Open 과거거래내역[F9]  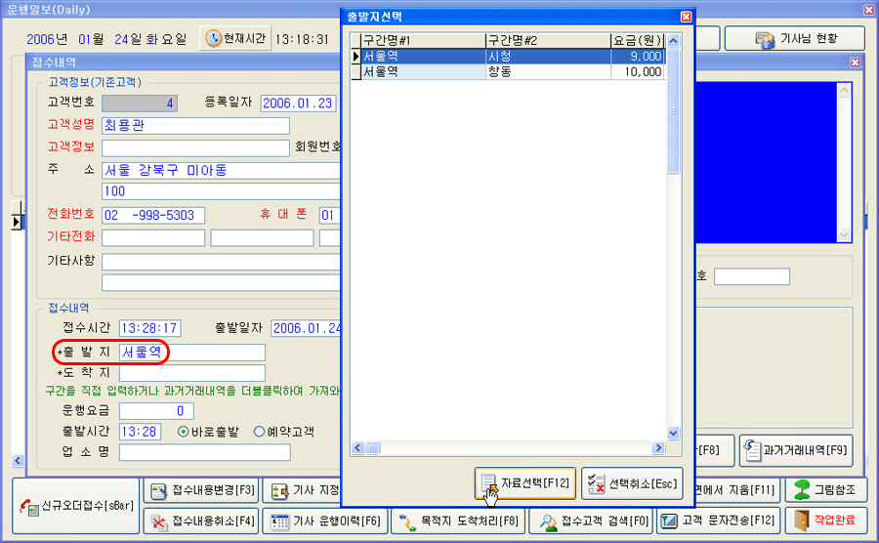pyautogui.click(x=796, y=450)
